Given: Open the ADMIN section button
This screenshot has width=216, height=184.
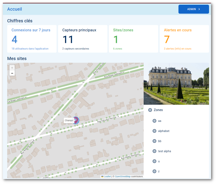Looking at the screenshot, I should 193,9.
